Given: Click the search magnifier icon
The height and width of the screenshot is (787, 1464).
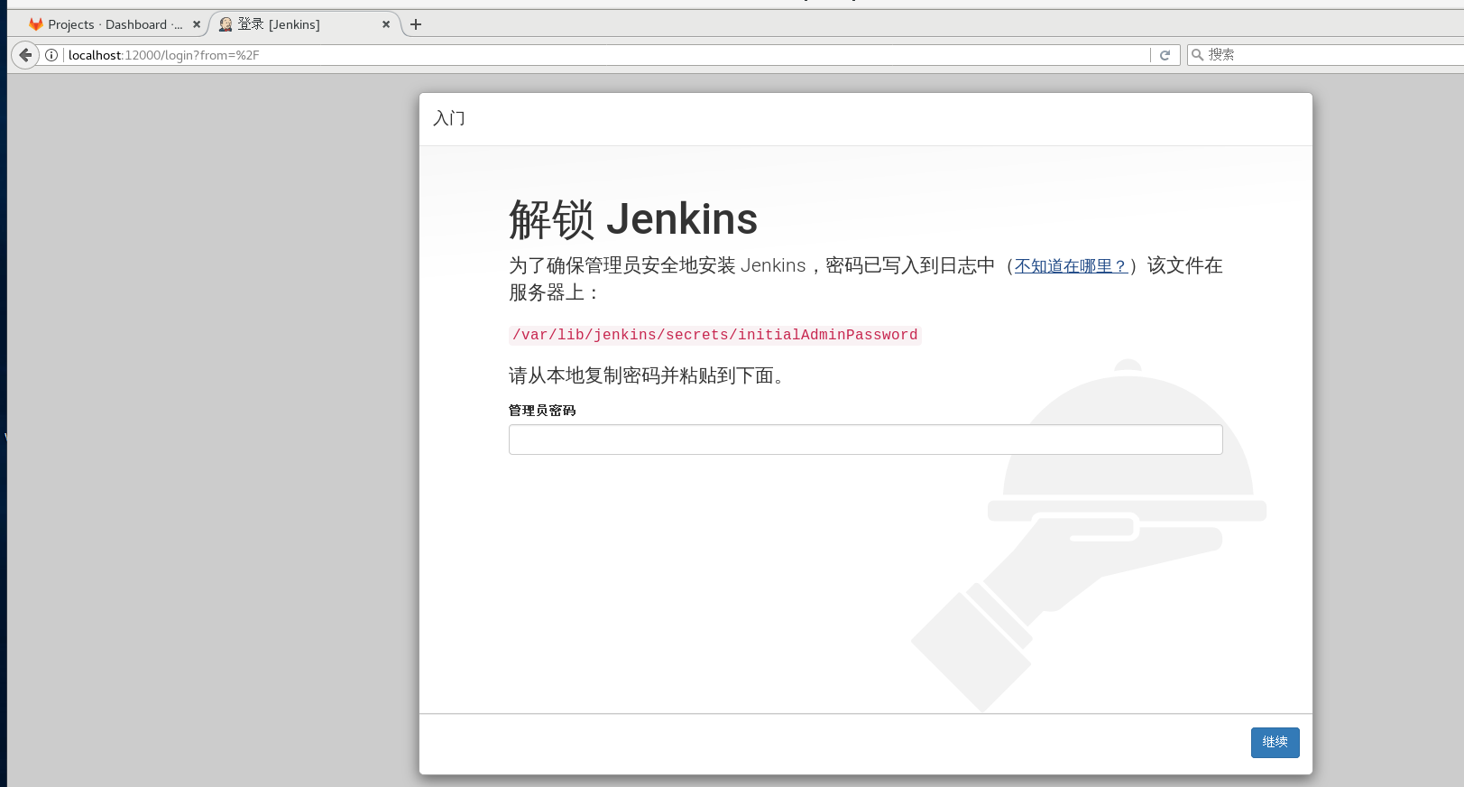Looking at the screenshot, I should (1198, 55).
